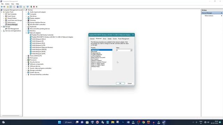The height and width of the screenshot is (125, 223).
Task: Open the Action menu
Action: (x=7, y=4)
